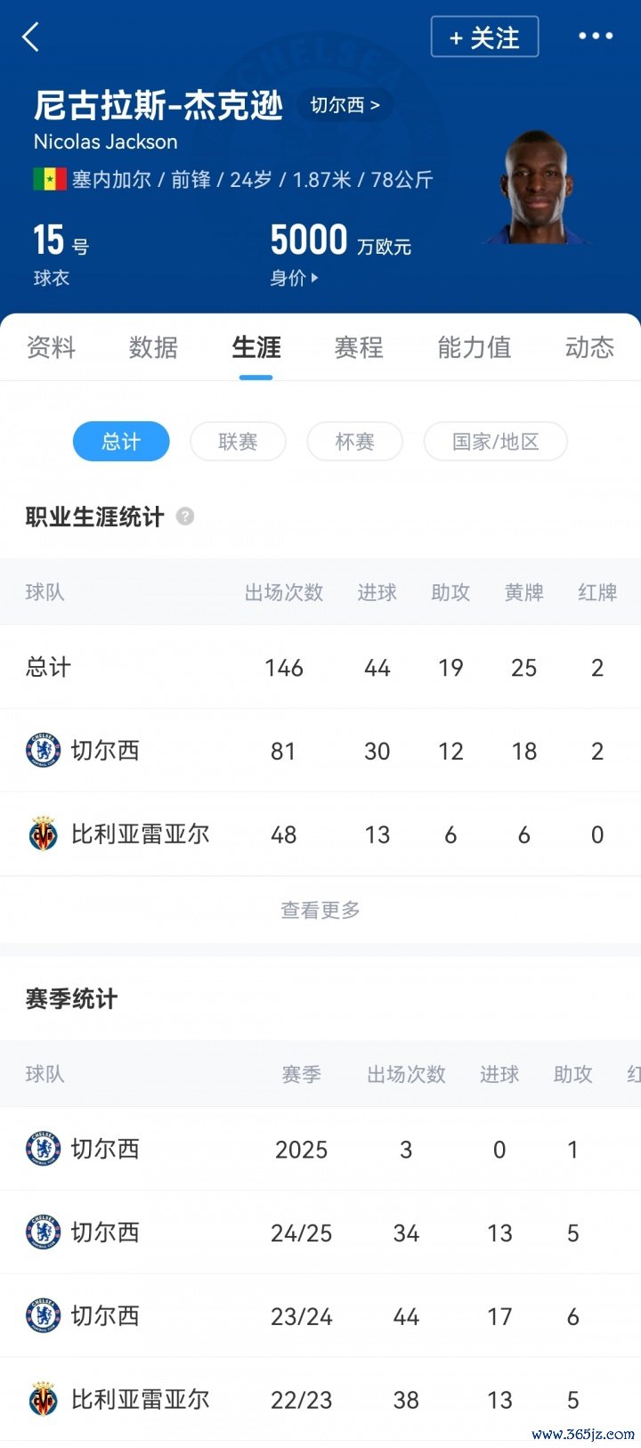Select the 杯赛 filter pill

click(354, 442)
